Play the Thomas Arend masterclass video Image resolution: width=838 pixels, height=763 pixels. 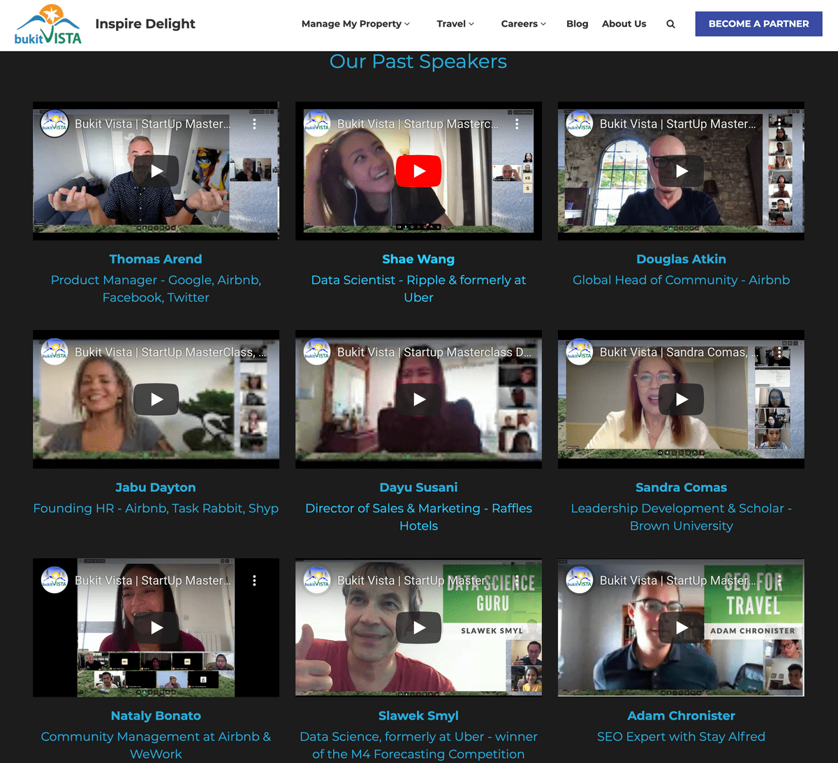(156, 171)
